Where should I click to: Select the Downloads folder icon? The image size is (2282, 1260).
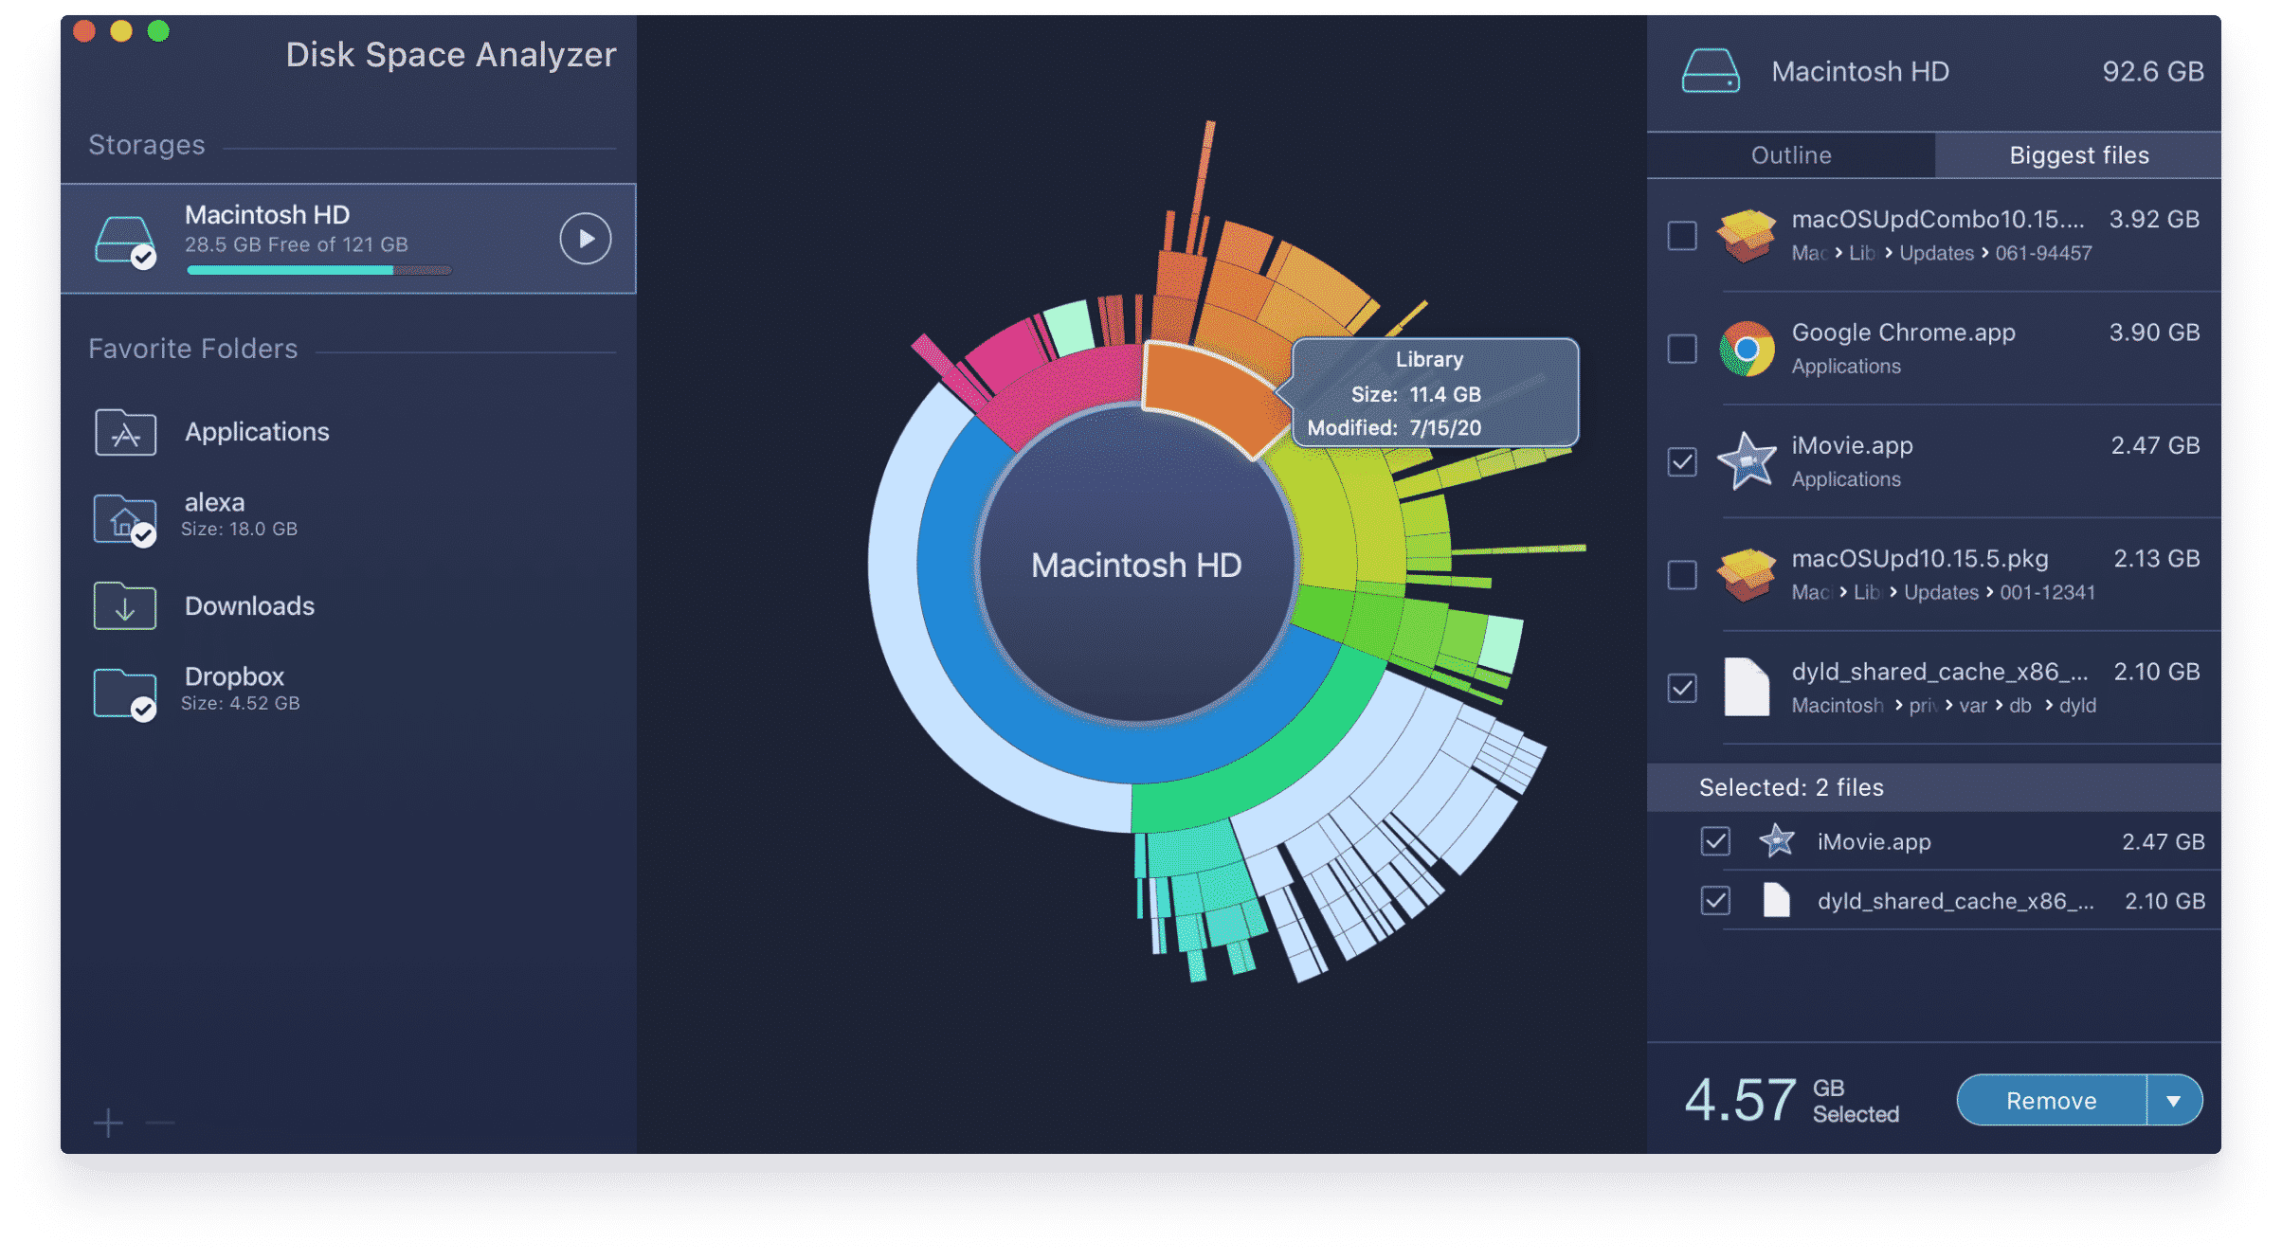124,604
